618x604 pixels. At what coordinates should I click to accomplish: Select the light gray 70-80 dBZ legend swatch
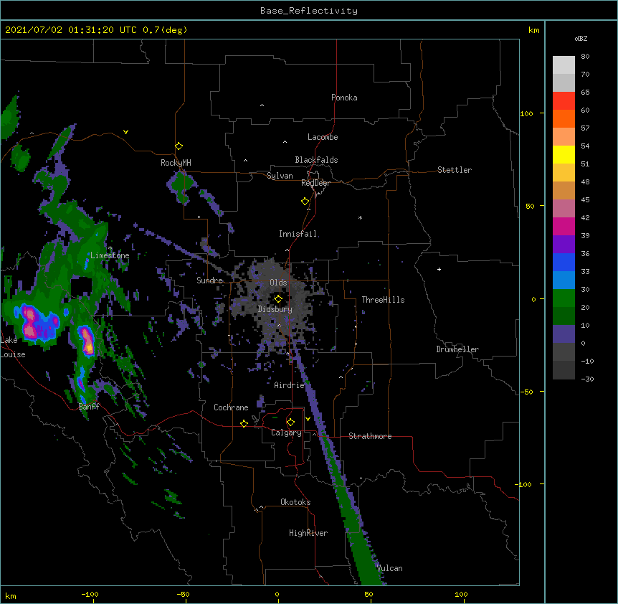(x=564, y=65)
